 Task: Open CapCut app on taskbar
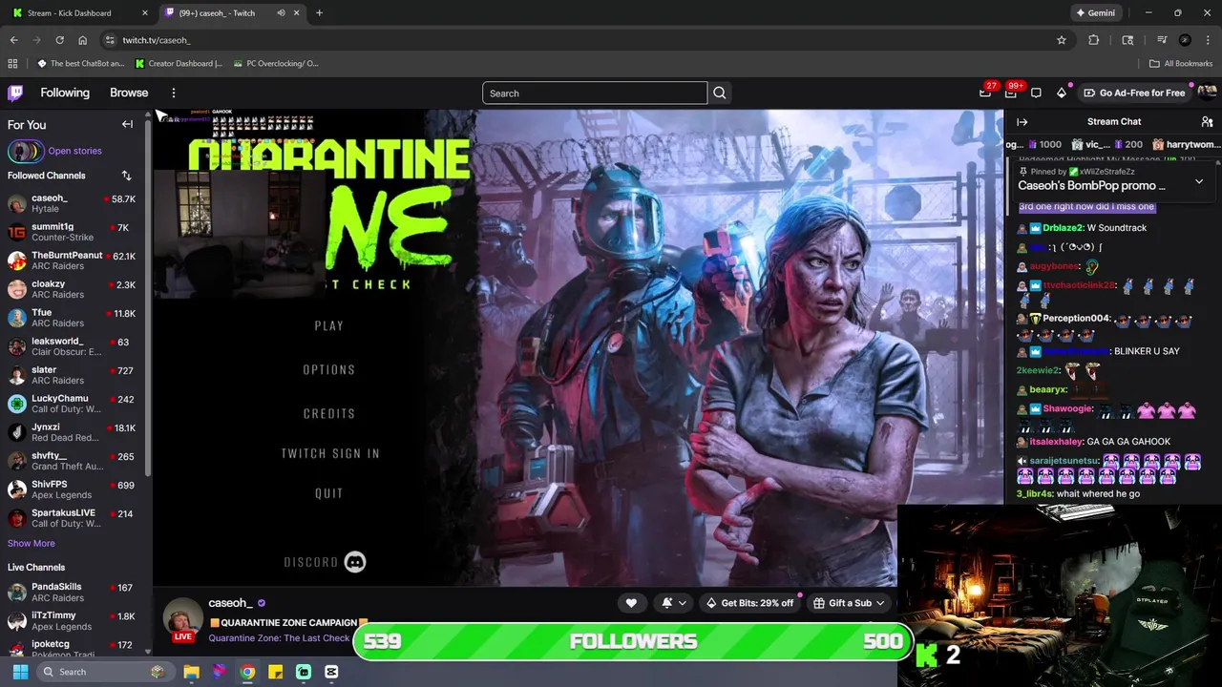point(331,672)
